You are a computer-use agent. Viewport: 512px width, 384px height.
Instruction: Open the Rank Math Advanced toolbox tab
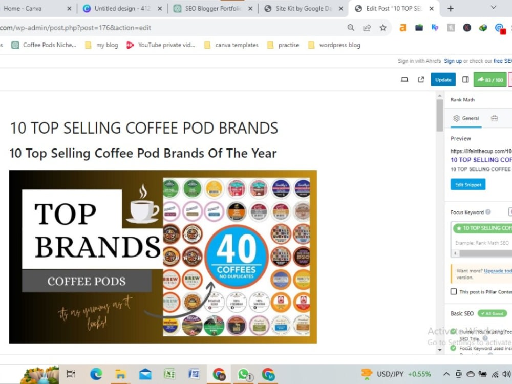(x=495, y=119)
